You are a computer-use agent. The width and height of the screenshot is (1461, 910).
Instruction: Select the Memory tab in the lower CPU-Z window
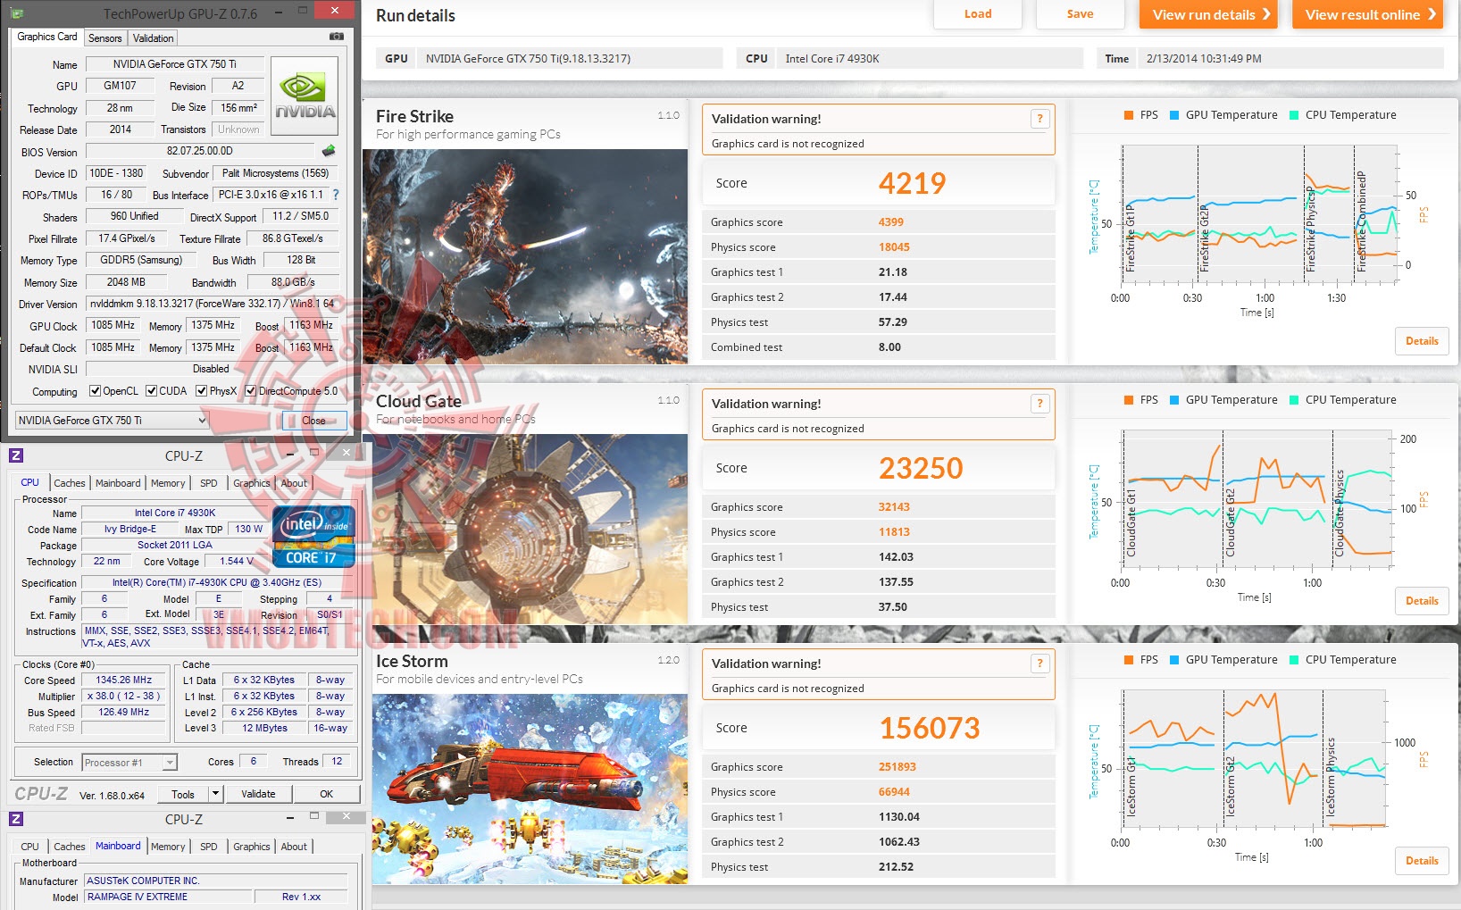coord(168,847)
